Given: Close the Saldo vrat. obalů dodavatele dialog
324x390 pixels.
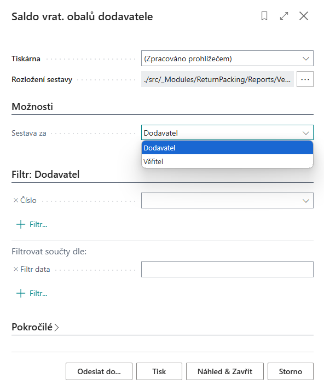Looking at the screenshot, I should pyautogui.click(x=304, y=16).
